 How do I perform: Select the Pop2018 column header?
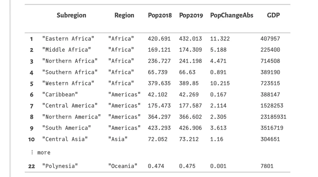160,15
